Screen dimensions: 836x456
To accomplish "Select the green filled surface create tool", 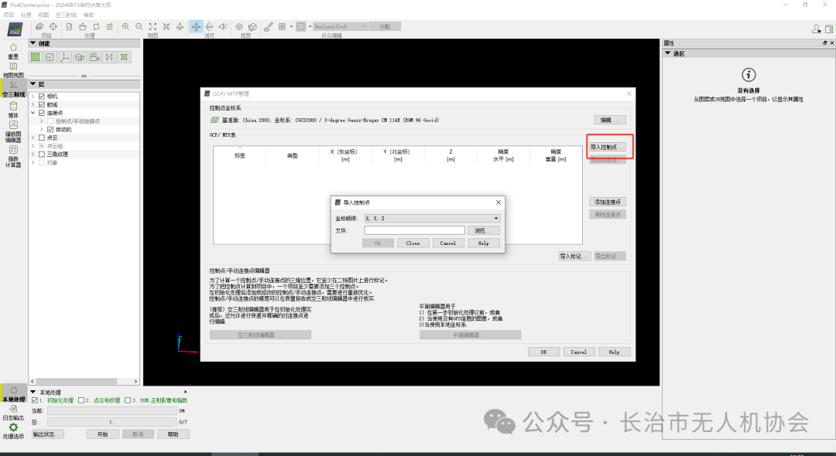I will [x=35, y=57].
